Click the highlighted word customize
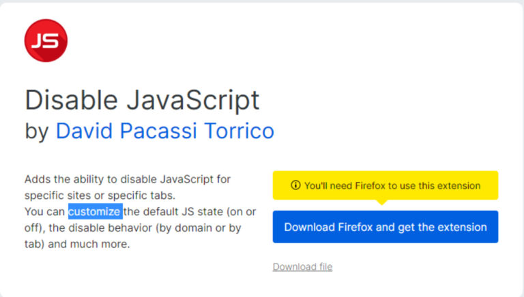 click(x=95, y=211)
